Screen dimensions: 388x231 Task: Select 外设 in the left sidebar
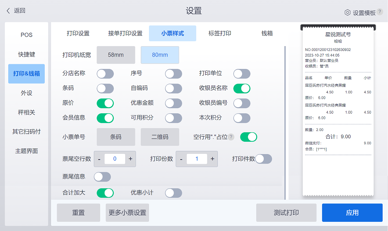click(27, 93)
